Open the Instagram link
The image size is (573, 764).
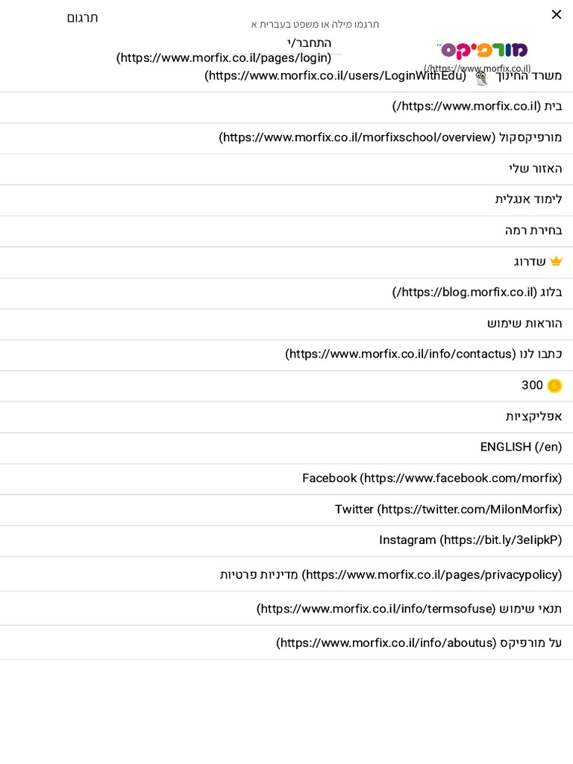tap(286, 541)
